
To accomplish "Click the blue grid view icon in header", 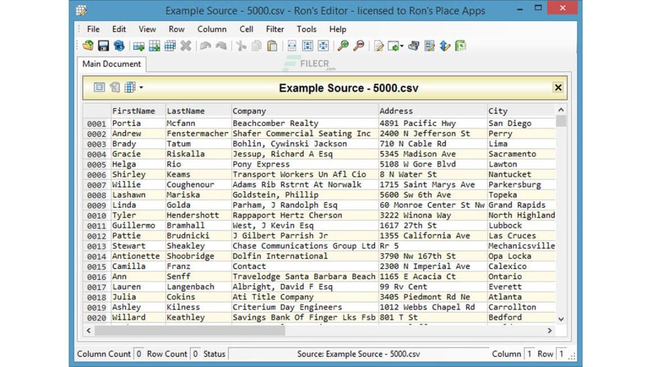I will (x=130, y=87).
